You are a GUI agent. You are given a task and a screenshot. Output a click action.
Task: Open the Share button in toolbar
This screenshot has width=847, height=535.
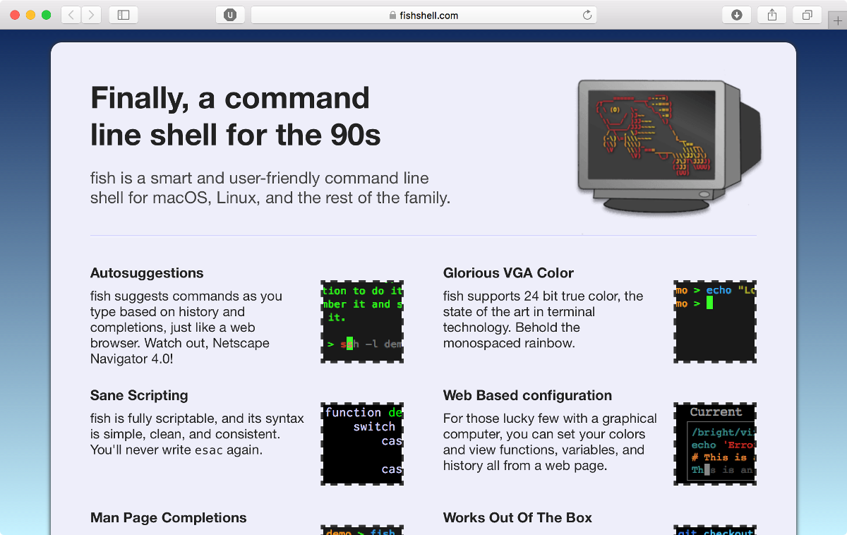coord(772,15)
